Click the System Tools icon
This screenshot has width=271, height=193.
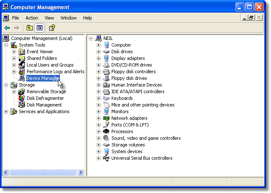pyautogui.click(x=14, y=45)
